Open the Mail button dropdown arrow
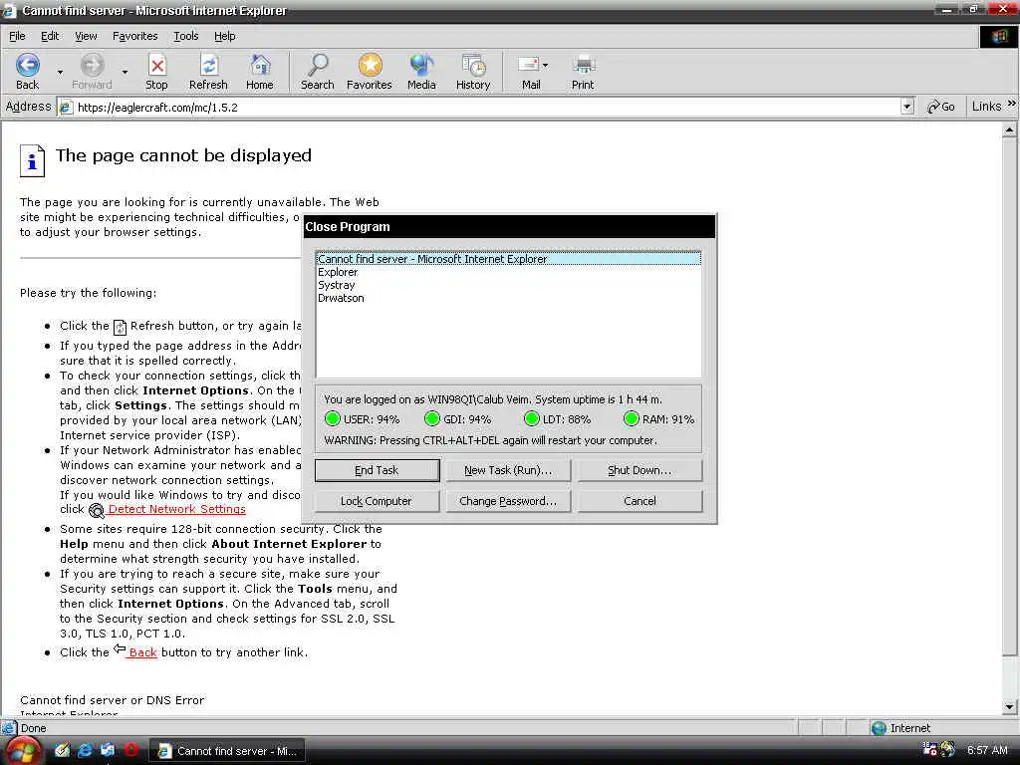This screenshot has width=1020, height=765. coord(545,65)
